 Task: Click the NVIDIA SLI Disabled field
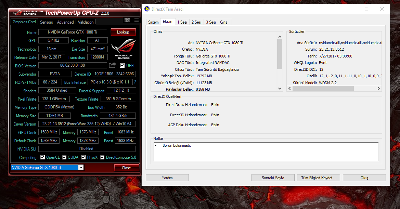(87, 148)
